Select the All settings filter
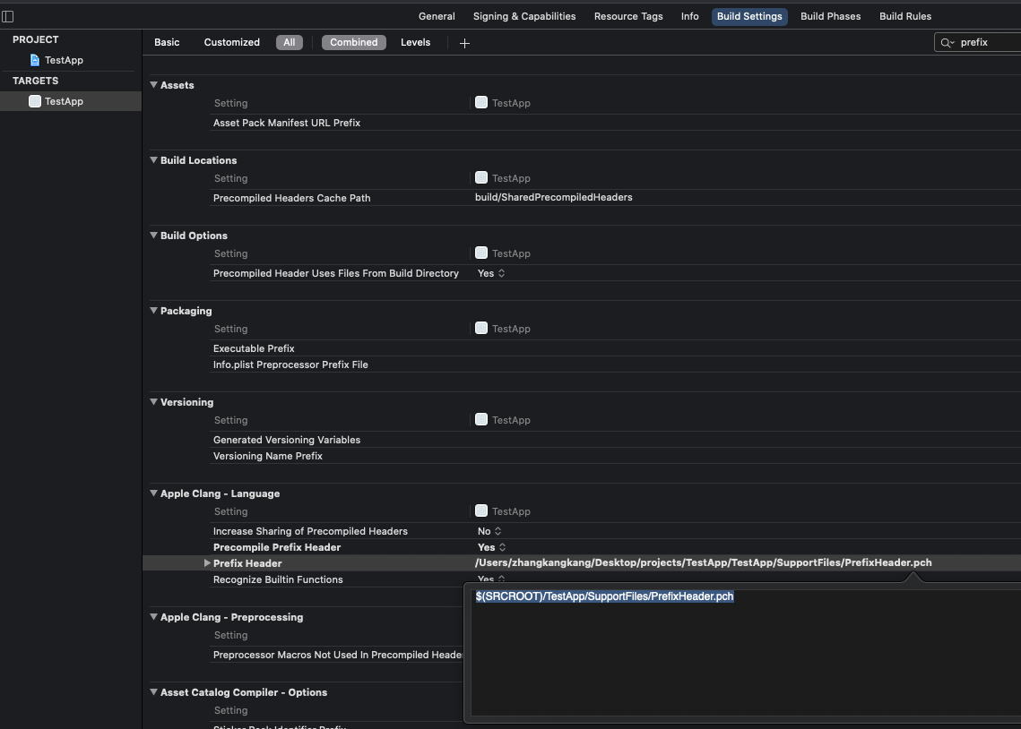Screen dimensions: 1021x729 [289, 42]
